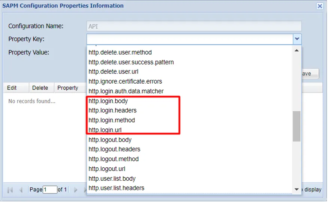328x202 pixels.
Task: Select http.login.auth.data.matcher entry
Action: coord(189,91)
